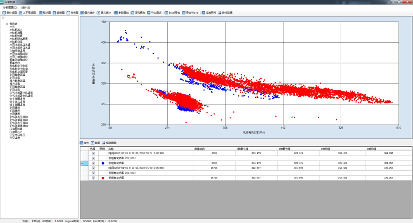Open the 参数叠加 toolbar tool
This screenshot has width=413, height=223.
click(x=122, y=13)
